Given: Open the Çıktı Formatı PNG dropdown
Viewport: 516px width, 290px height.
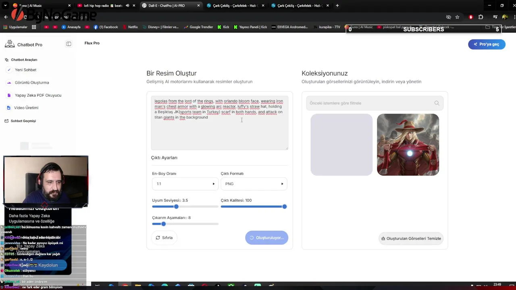Looking at the screenshot, I should click(x=254, y=184).
